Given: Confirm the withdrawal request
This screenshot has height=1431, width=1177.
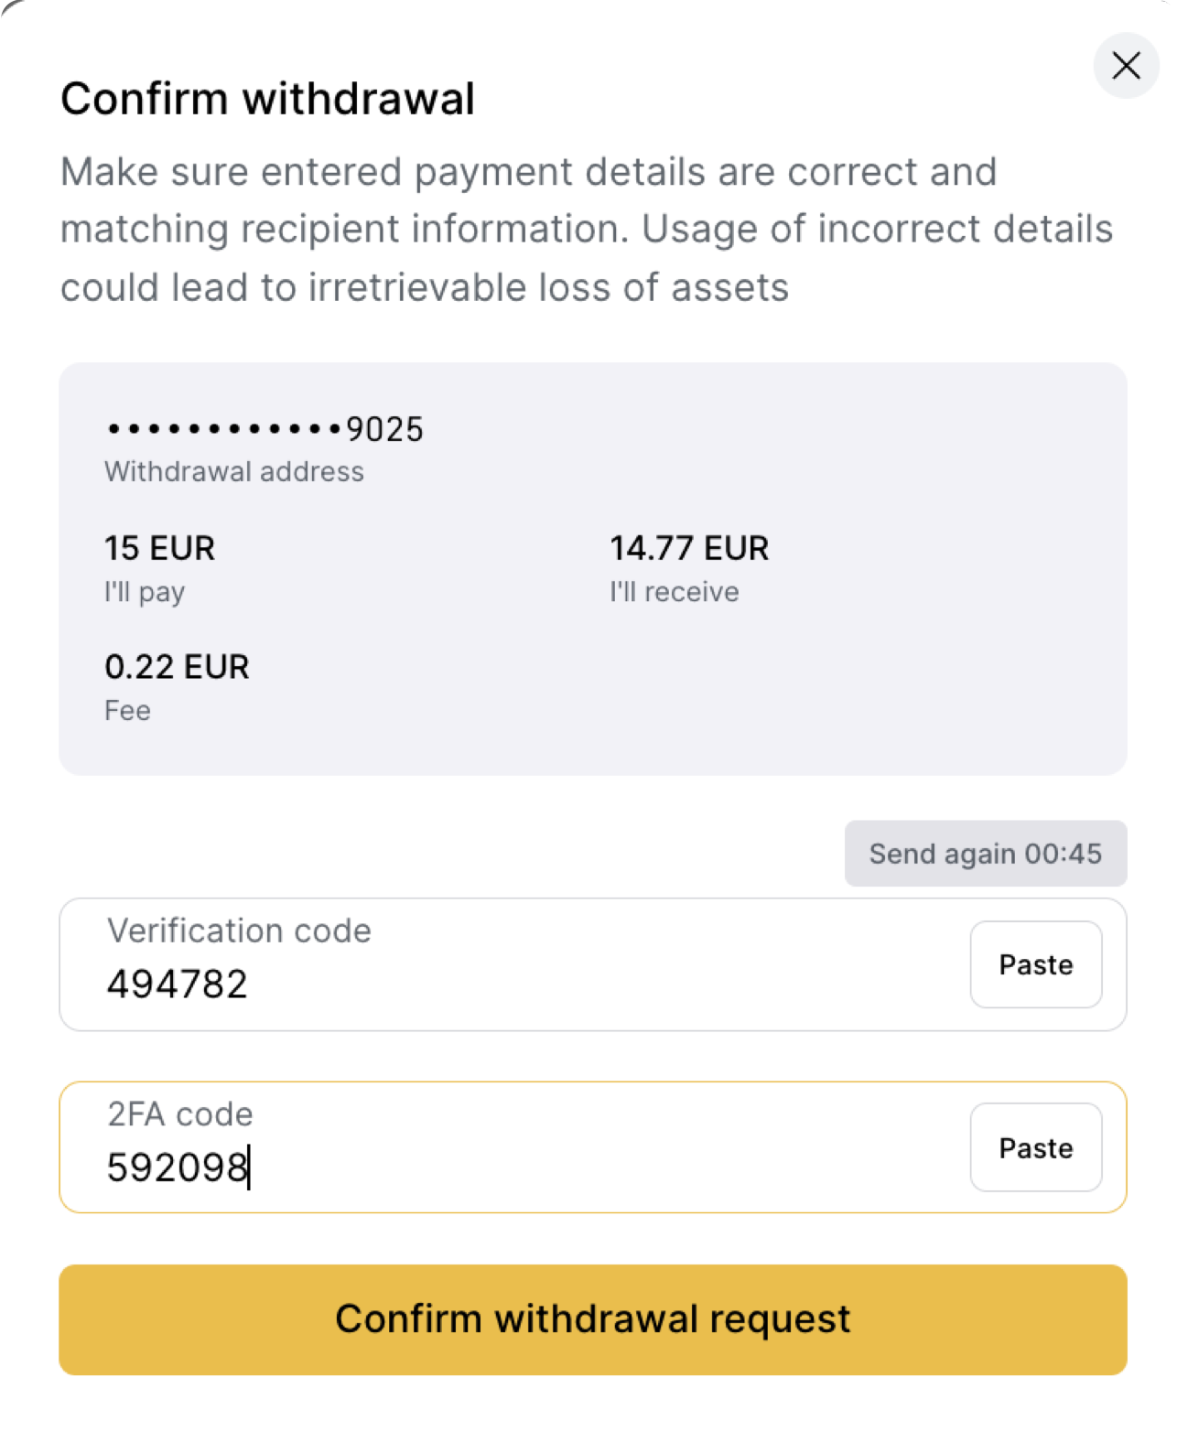Looking at the screenshot, I should [x=593, y=1319].
